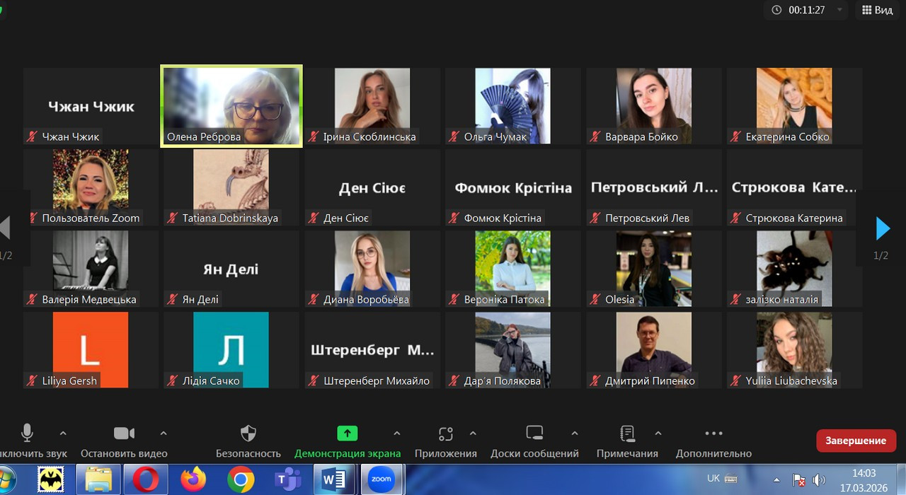This screenshot has height=495, width=906.
Task: Open the Apps (Приложения) icon
Action: click(x=445, y=433)
